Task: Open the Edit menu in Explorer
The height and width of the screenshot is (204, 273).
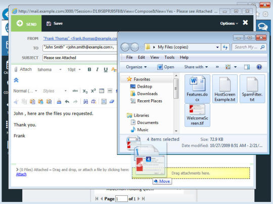Action: pyautogui.click(x=142, y=57)
